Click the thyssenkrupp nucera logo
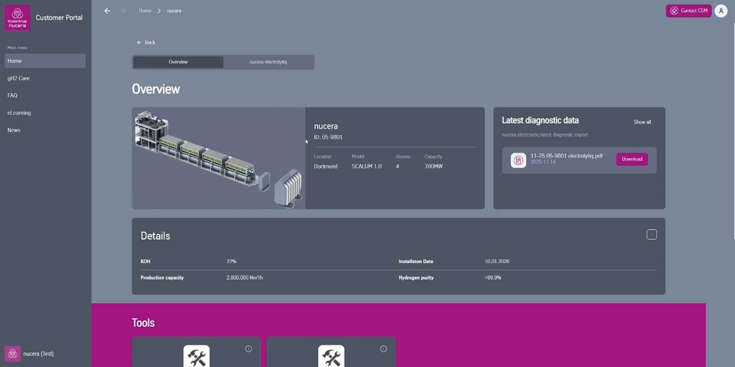 (x=17, y=18)
